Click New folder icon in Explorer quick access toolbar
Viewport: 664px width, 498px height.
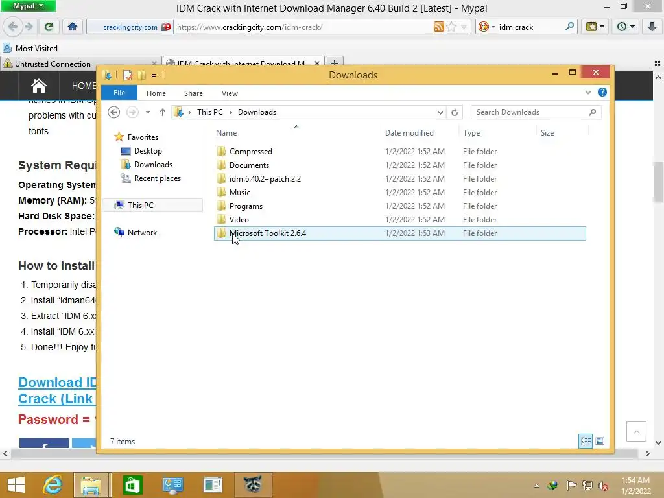point(141,75)
